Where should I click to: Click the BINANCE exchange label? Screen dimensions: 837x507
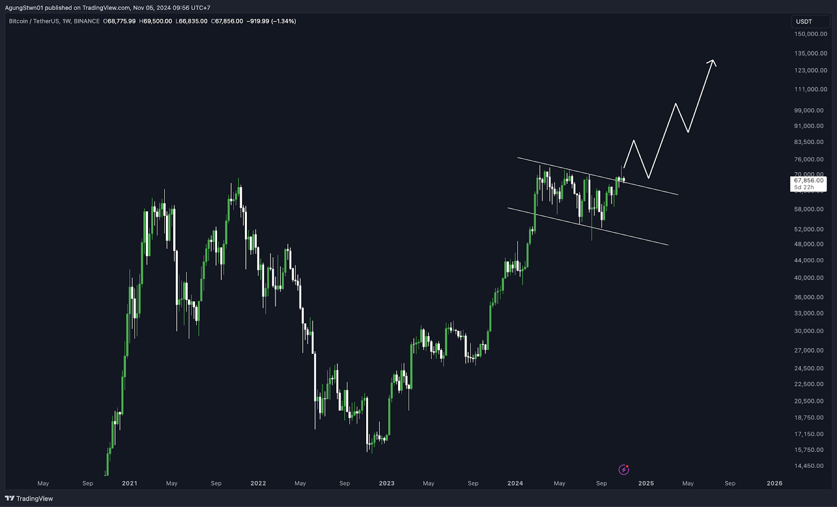point(86,21)
